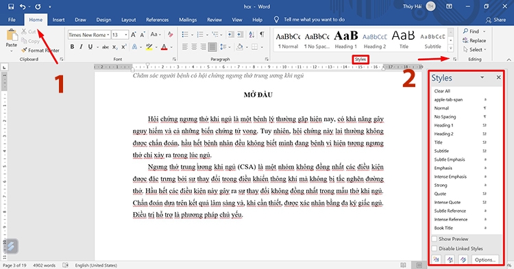Image resolution: width=514 pixels, height=269 pixels.
Task: Open line and paragraph spacing options
Action: tap(223, 47)
